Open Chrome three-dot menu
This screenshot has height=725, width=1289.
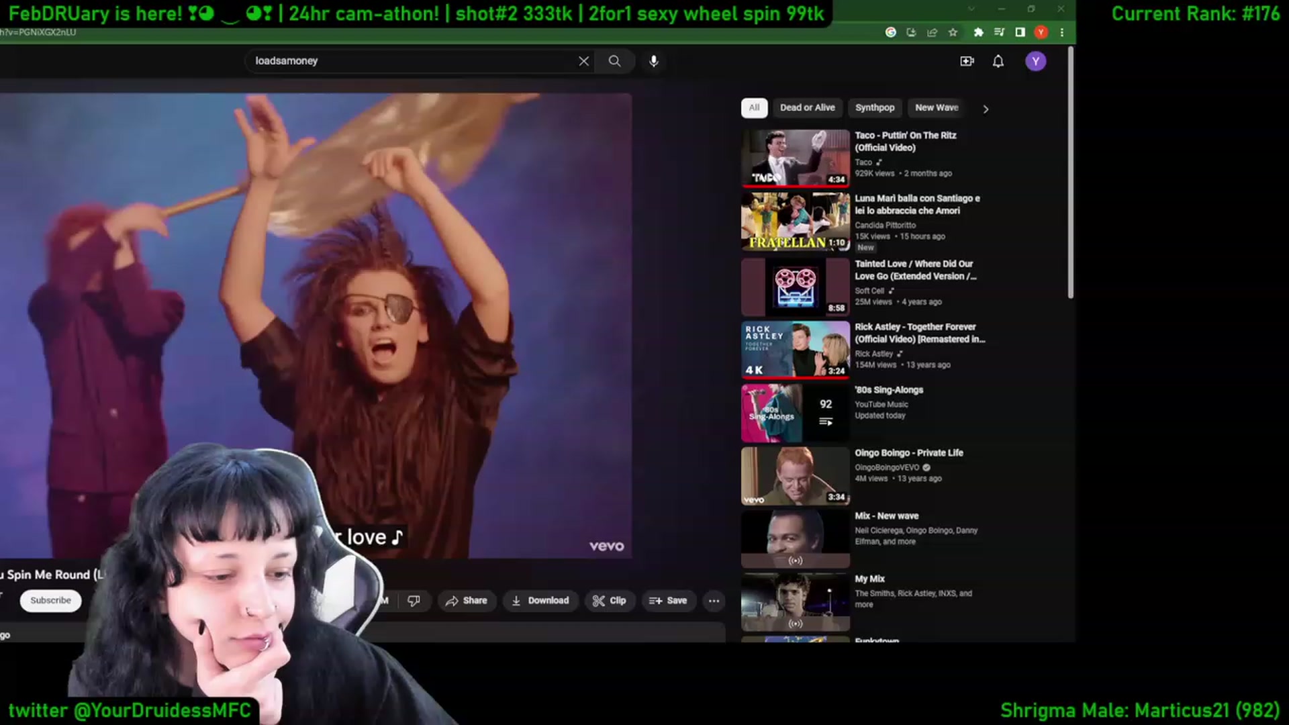click(1061, 32)
